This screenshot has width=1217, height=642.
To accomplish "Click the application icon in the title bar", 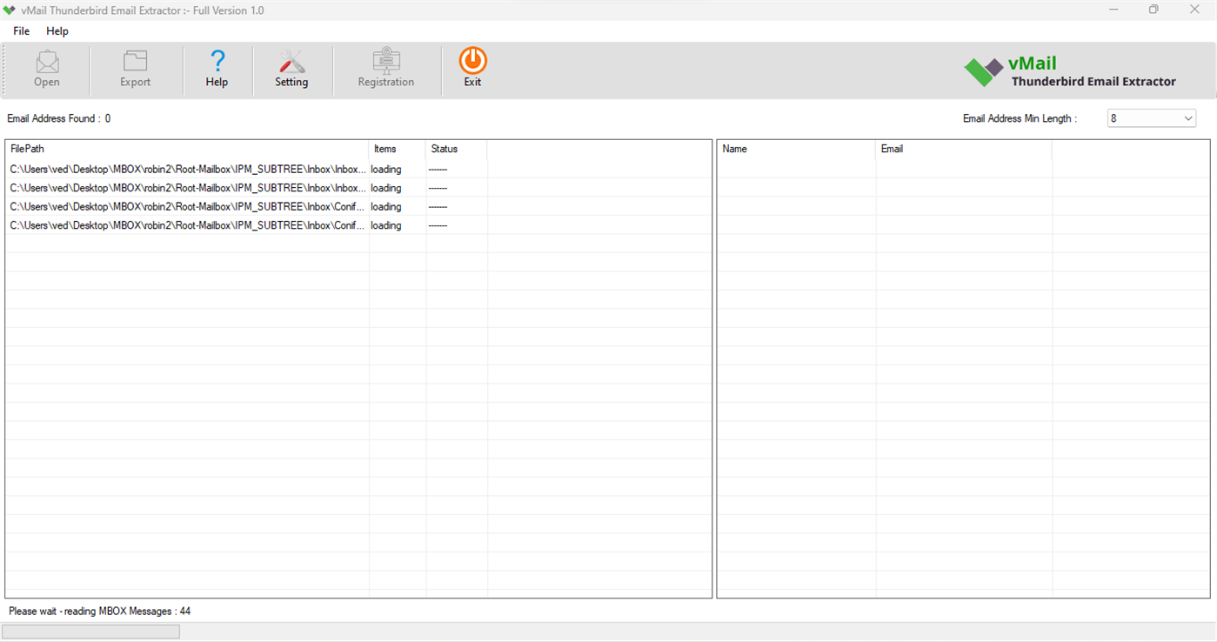I will [x=9, y=10].
